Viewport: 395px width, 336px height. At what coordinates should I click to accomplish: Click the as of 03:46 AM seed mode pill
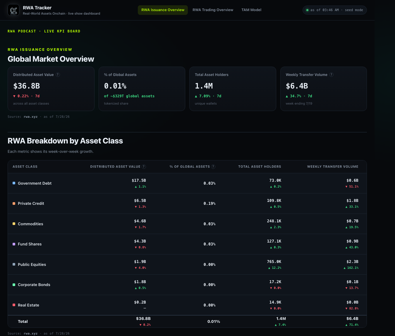[x=334, y=10]
